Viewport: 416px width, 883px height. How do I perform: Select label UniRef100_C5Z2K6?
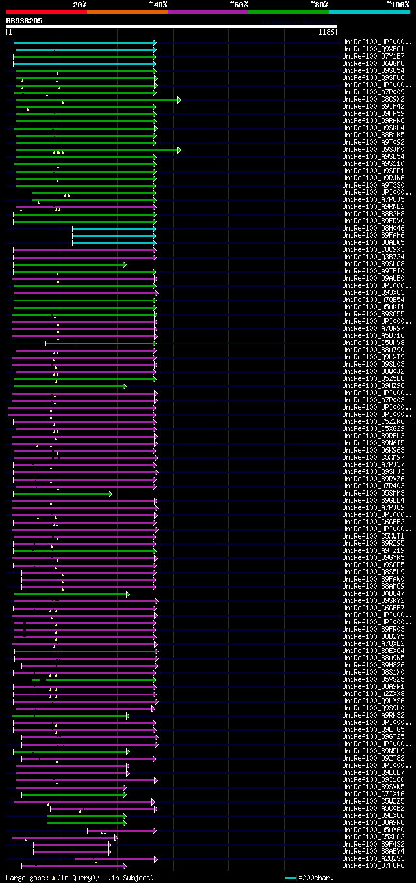[373, 422]
